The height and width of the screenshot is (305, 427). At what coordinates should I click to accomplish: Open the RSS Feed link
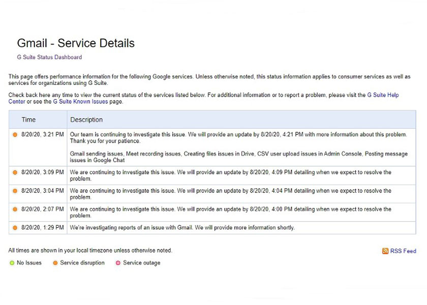(x=403, y=251)
